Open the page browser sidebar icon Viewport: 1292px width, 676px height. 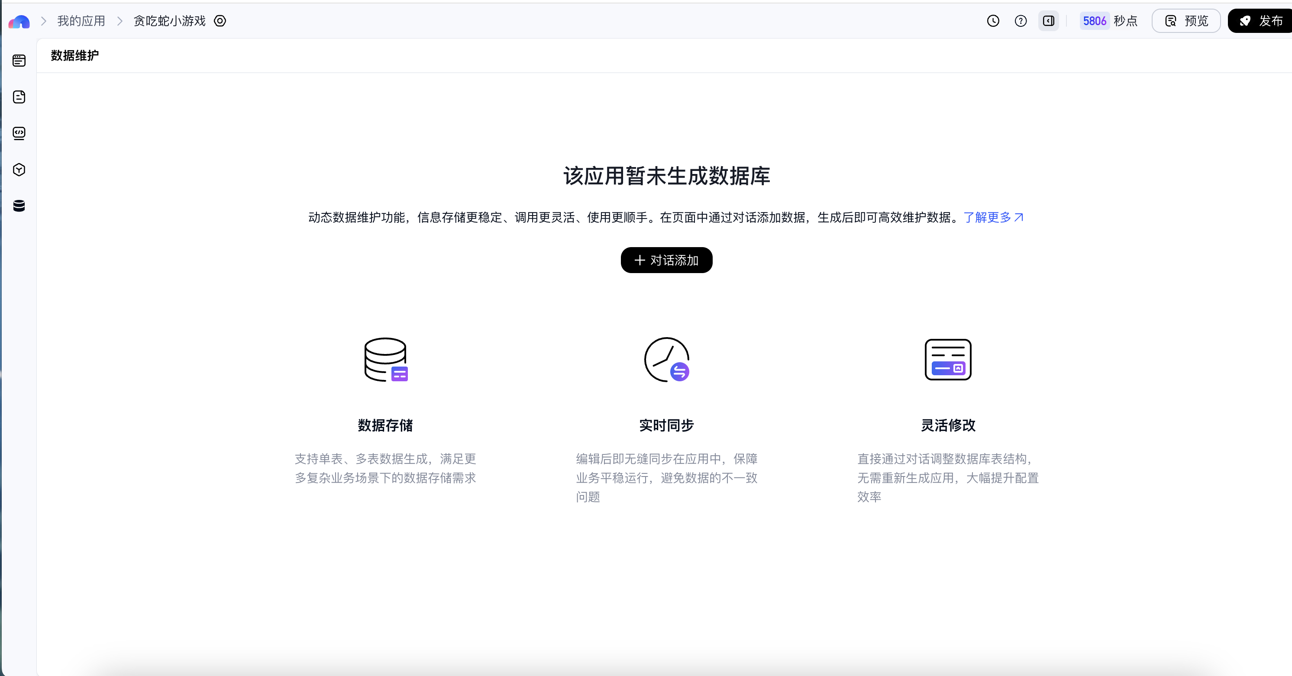tap(19, 61)
